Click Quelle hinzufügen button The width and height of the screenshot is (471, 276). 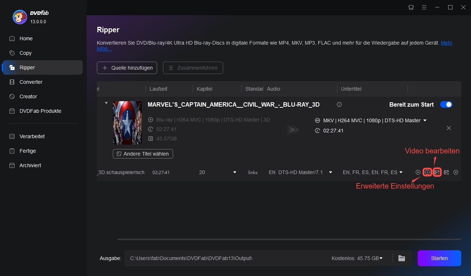pyautogui.click(x=127, y=68)
